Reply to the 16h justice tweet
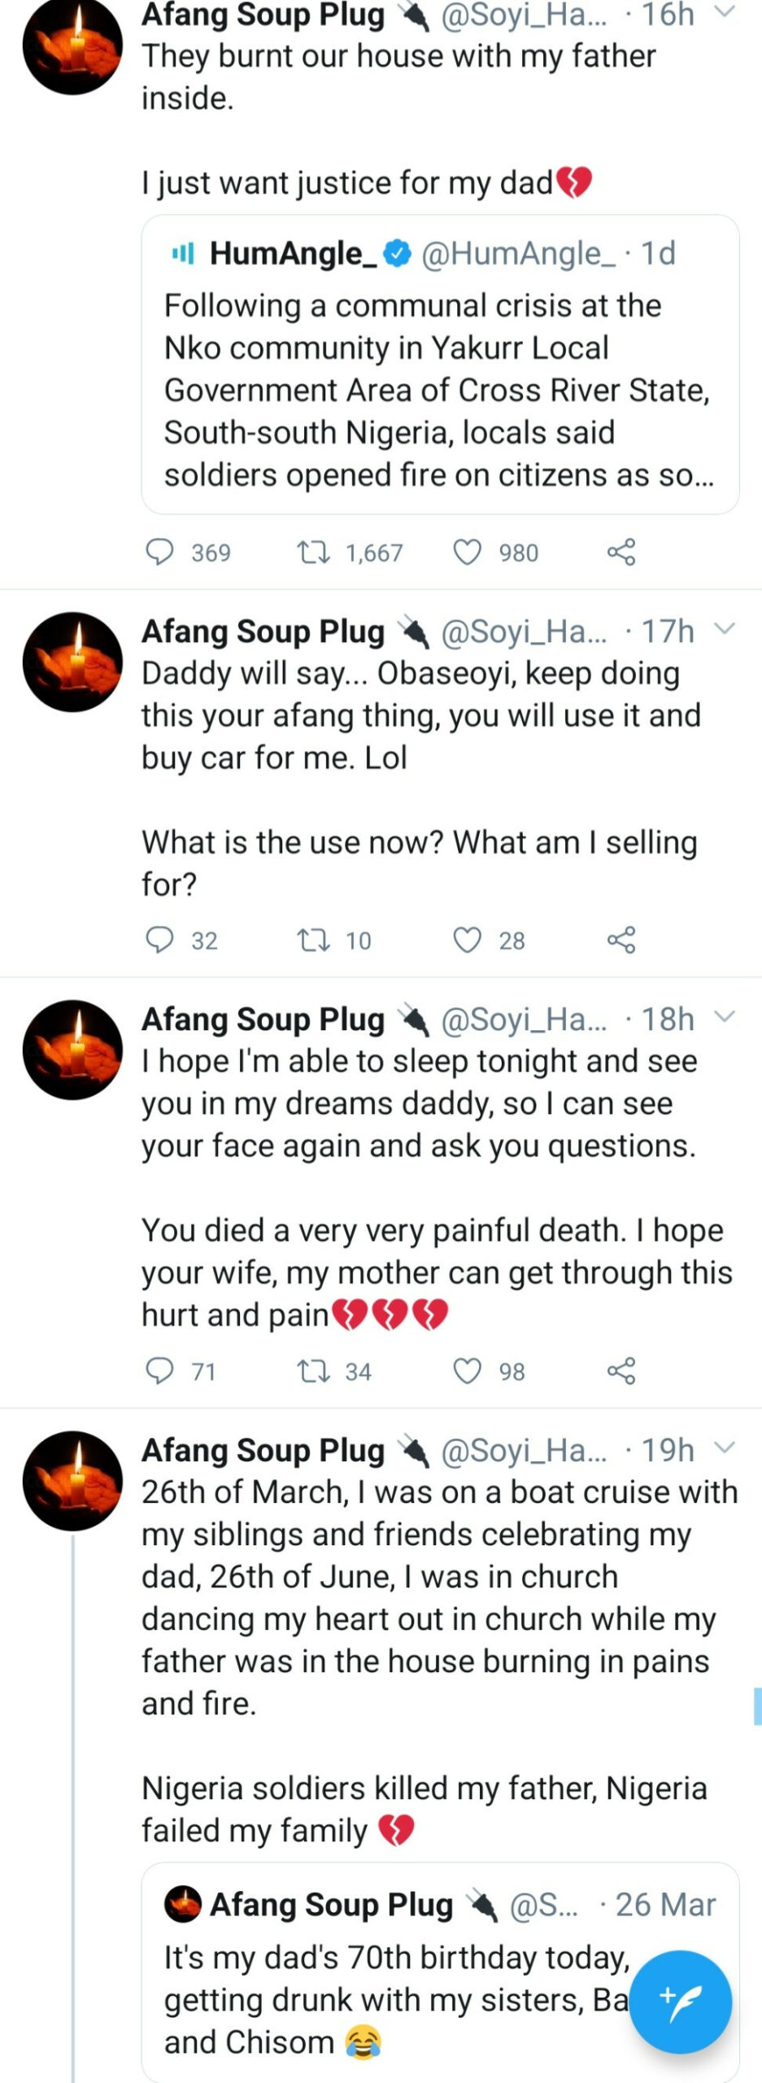Viewport: 762px width, 2083px height. tap(159, 552)
